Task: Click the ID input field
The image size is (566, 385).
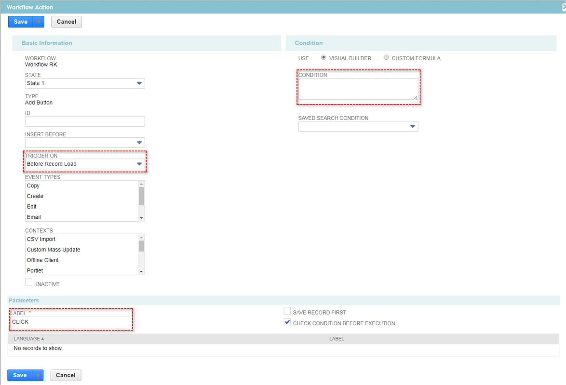Action: click(x=85, y=121)
